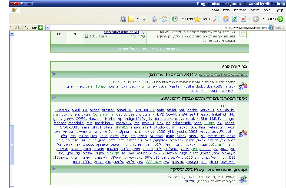Click the forum status icon near the top
The width and height of the screenshot is (286, 188).
point(242,34)
